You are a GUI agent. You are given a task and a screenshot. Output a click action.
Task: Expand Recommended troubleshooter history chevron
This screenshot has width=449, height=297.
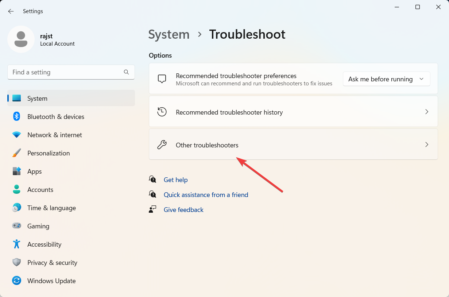(427, 112)
